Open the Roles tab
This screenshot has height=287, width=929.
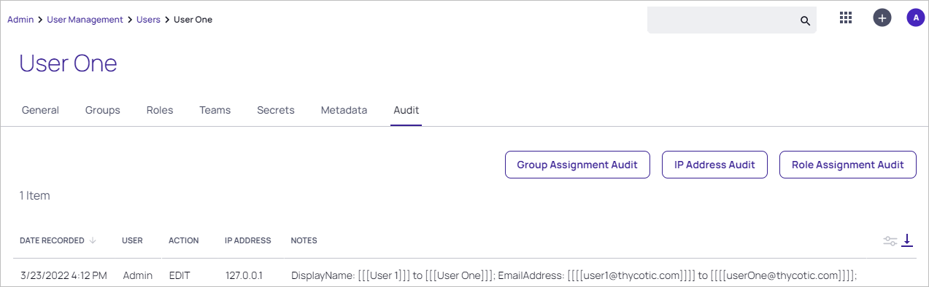coord(160,110)
